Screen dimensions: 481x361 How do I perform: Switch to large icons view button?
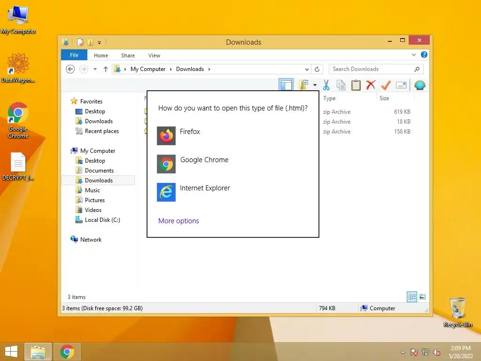coord(422,297)
